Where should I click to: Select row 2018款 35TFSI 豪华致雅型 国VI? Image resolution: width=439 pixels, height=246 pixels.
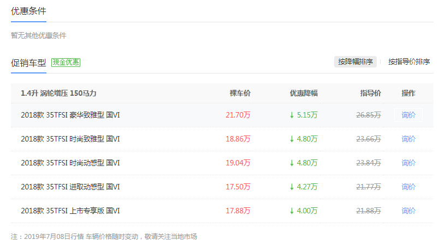click(222, 115)
